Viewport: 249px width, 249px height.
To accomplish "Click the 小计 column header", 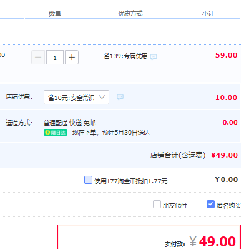I will click(208, 14).
